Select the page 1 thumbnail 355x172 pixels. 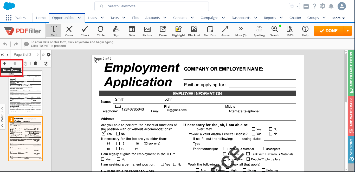[25, 92]
